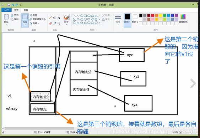
Task: Choose the Five-point star shape
Action: pos(82,23)
